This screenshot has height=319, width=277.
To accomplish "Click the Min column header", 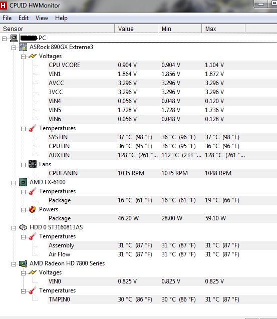I will 180,29.
